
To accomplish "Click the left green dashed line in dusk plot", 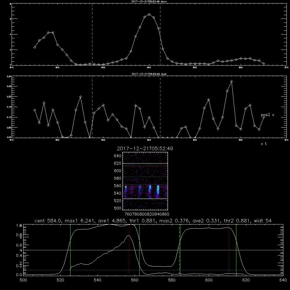I will tap(92, 107).
